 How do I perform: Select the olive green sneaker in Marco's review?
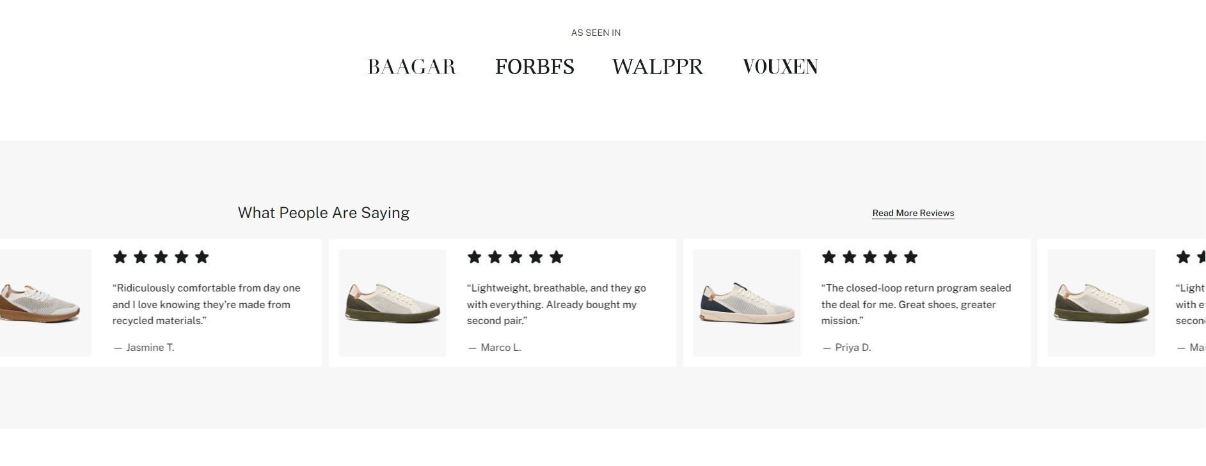[x=393, y=303]
